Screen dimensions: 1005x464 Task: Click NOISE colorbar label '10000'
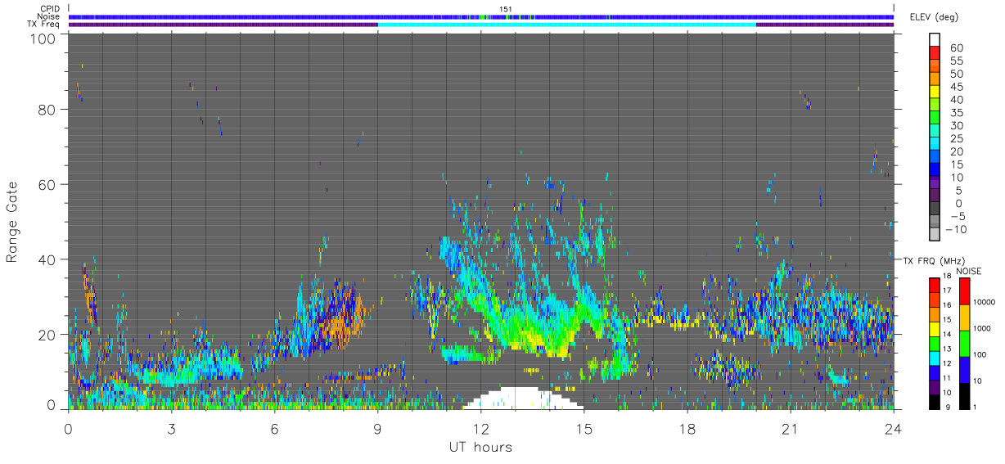point(985,303)
